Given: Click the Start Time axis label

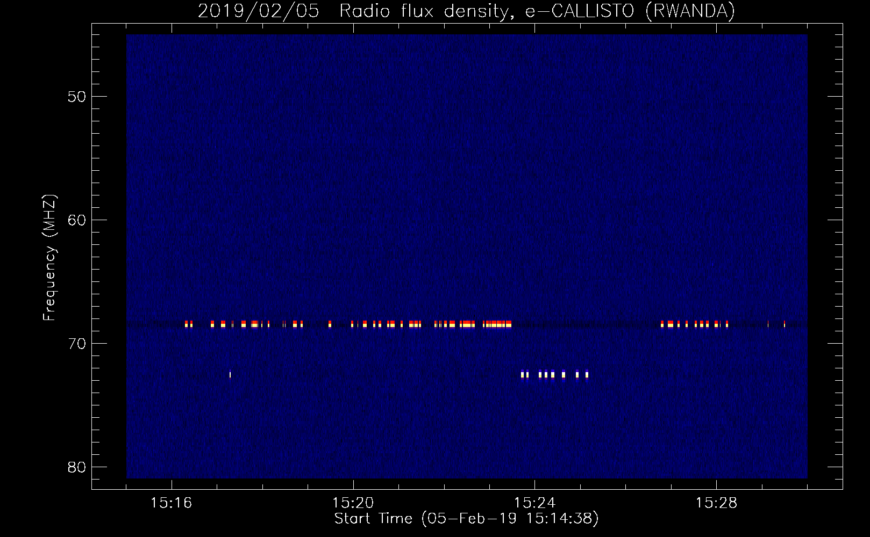Looking at the screenshot, I should coord(466,519).
